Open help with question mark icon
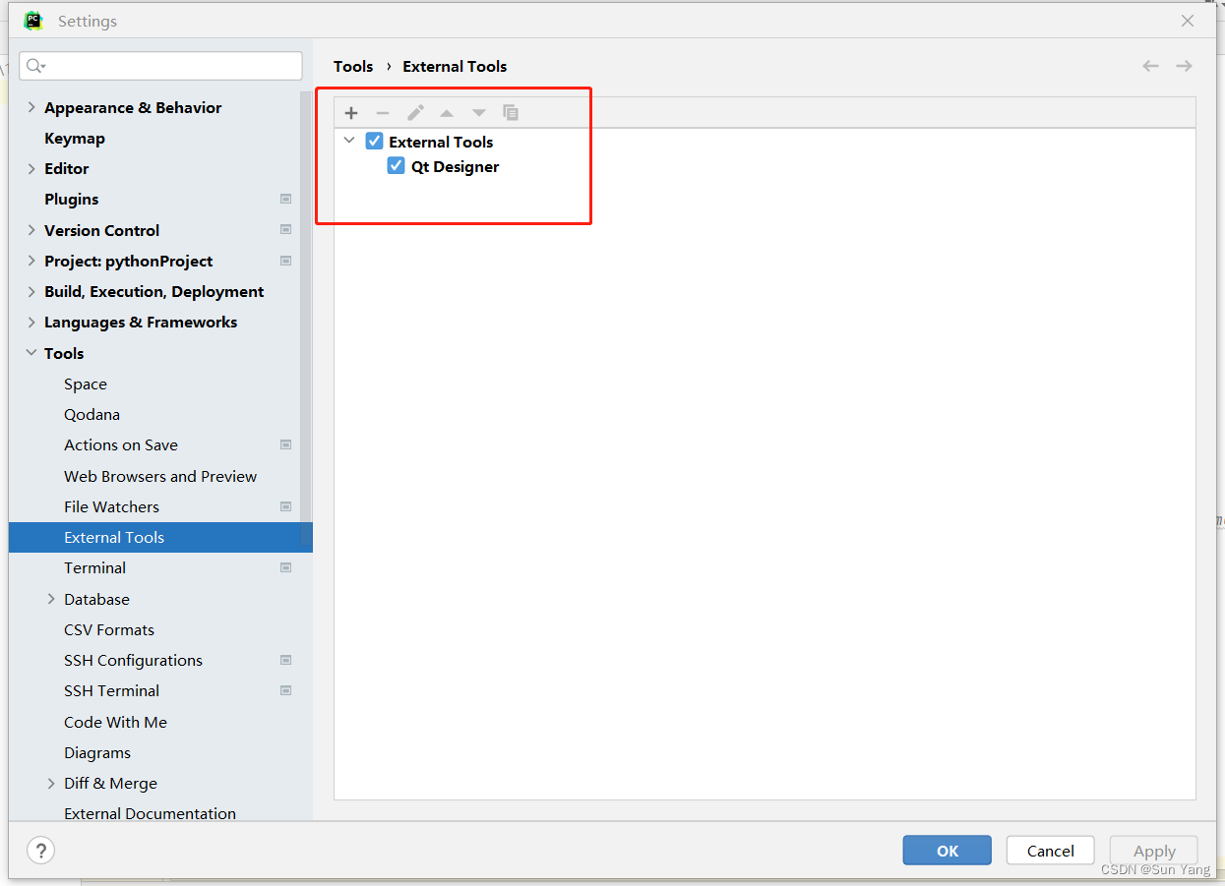The height and width of the screenshot is (886, 1225). (41, 851)
